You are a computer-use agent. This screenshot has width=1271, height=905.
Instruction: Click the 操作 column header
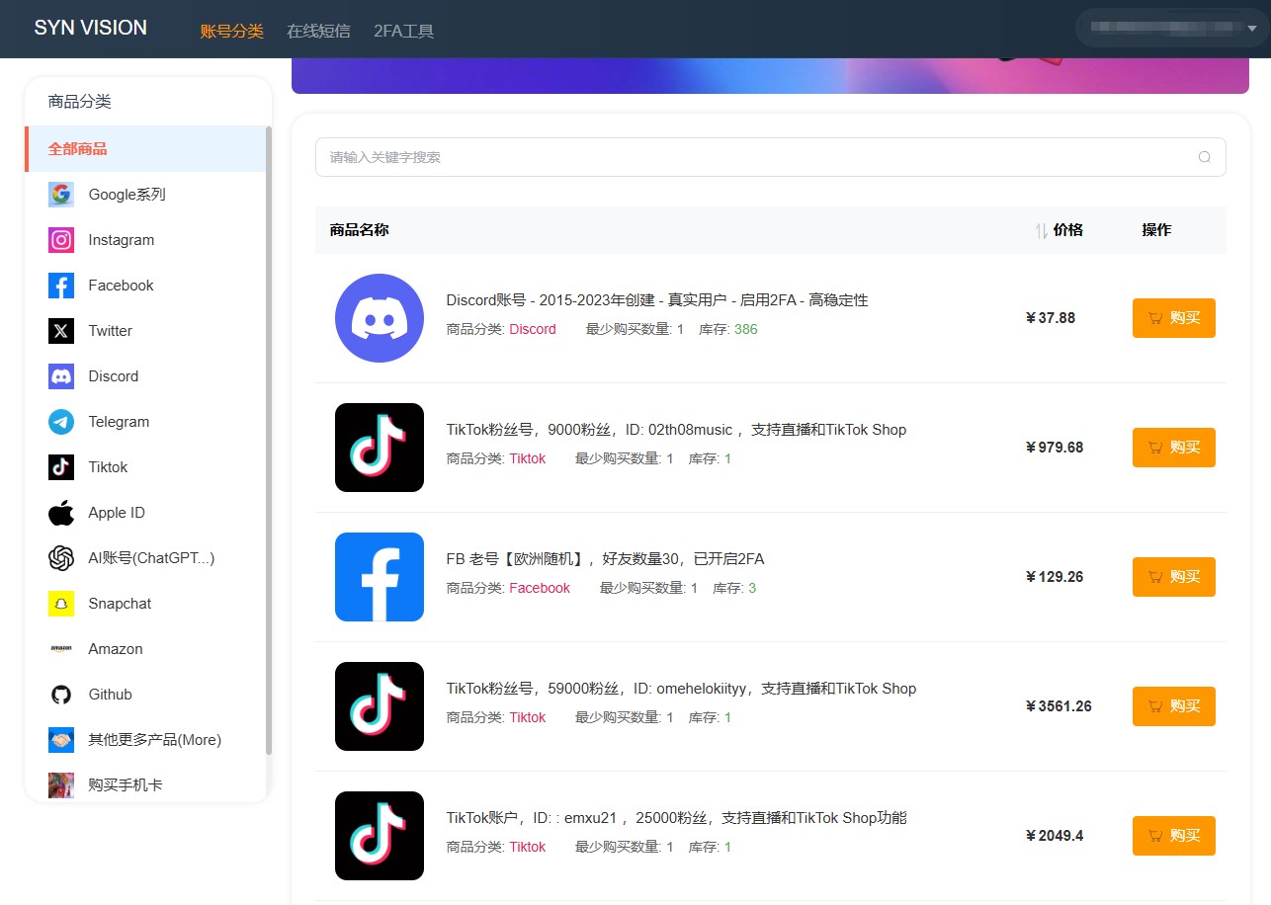pyautogui.click(x=1156, y=230)
